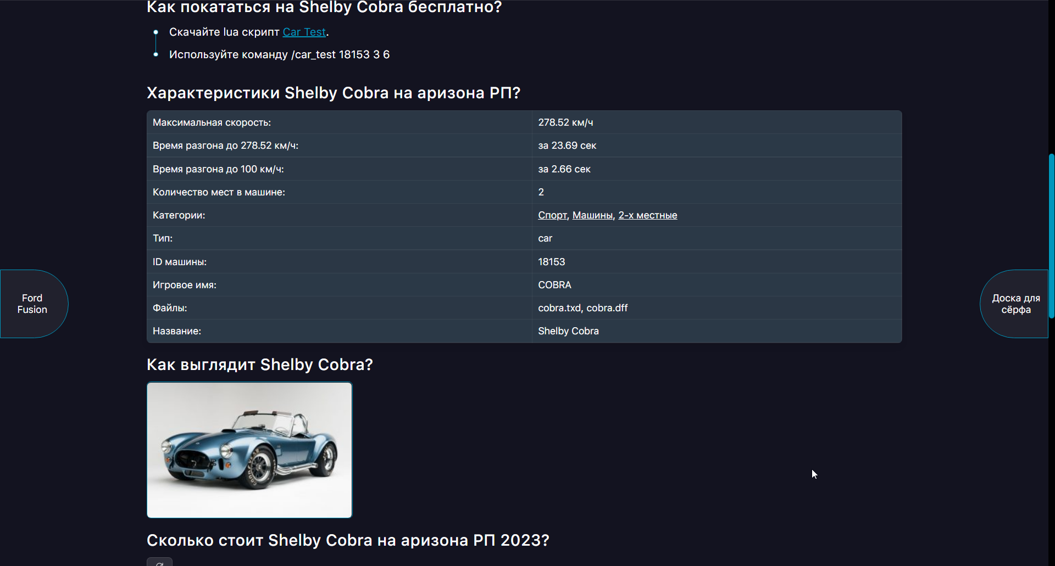This screenshot has height=566, width=1055.
Task: Open the Car Test lua script link
Action: pyautogui.click(x=304, y=32)
